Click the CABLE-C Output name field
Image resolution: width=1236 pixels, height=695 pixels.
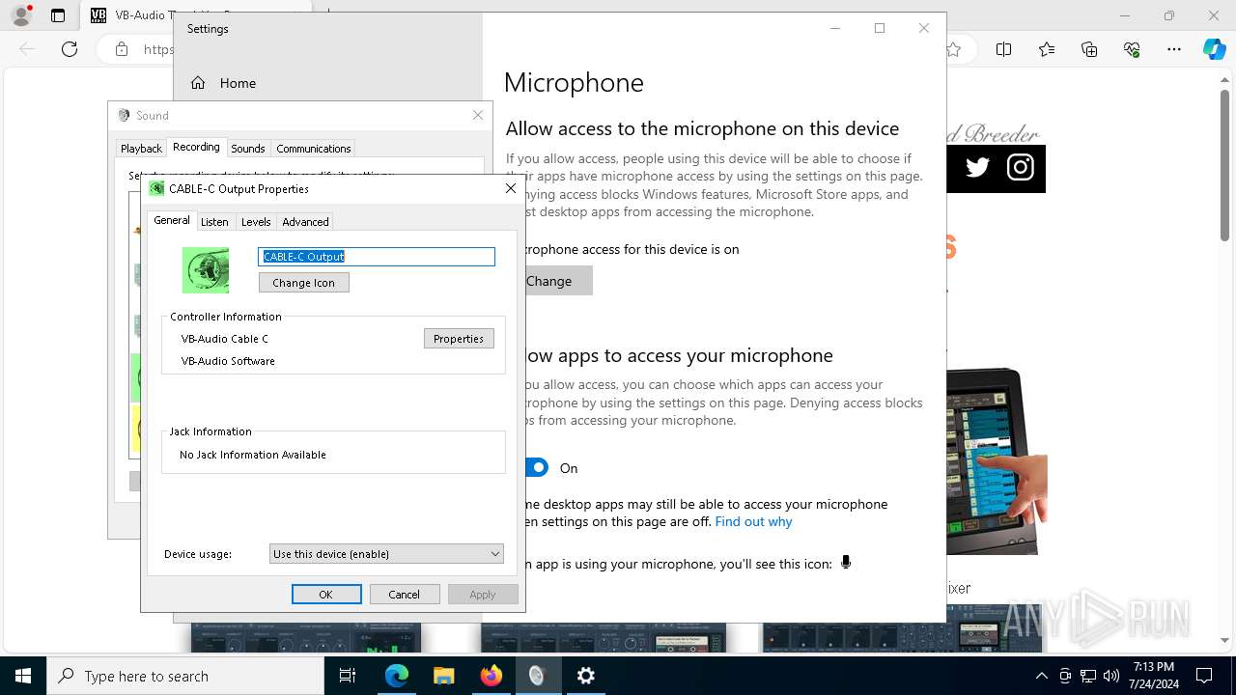377,257
